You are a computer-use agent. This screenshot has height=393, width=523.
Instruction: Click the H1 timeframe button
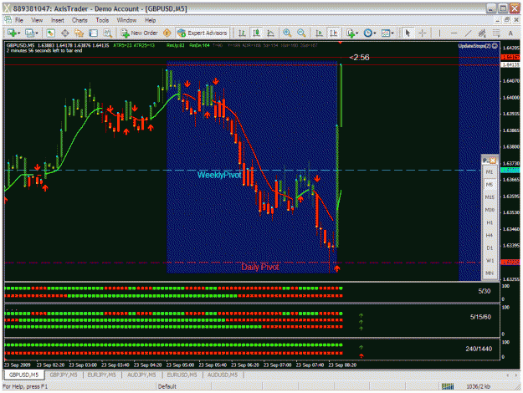(490, 222)
